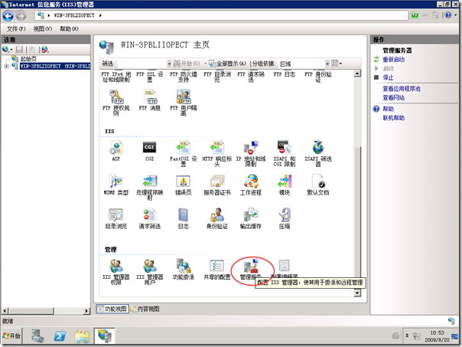The image size is (462, 347).
Task: Select 起始页 in connections tree
Action: pyautogui.click(x=28, y=59)
